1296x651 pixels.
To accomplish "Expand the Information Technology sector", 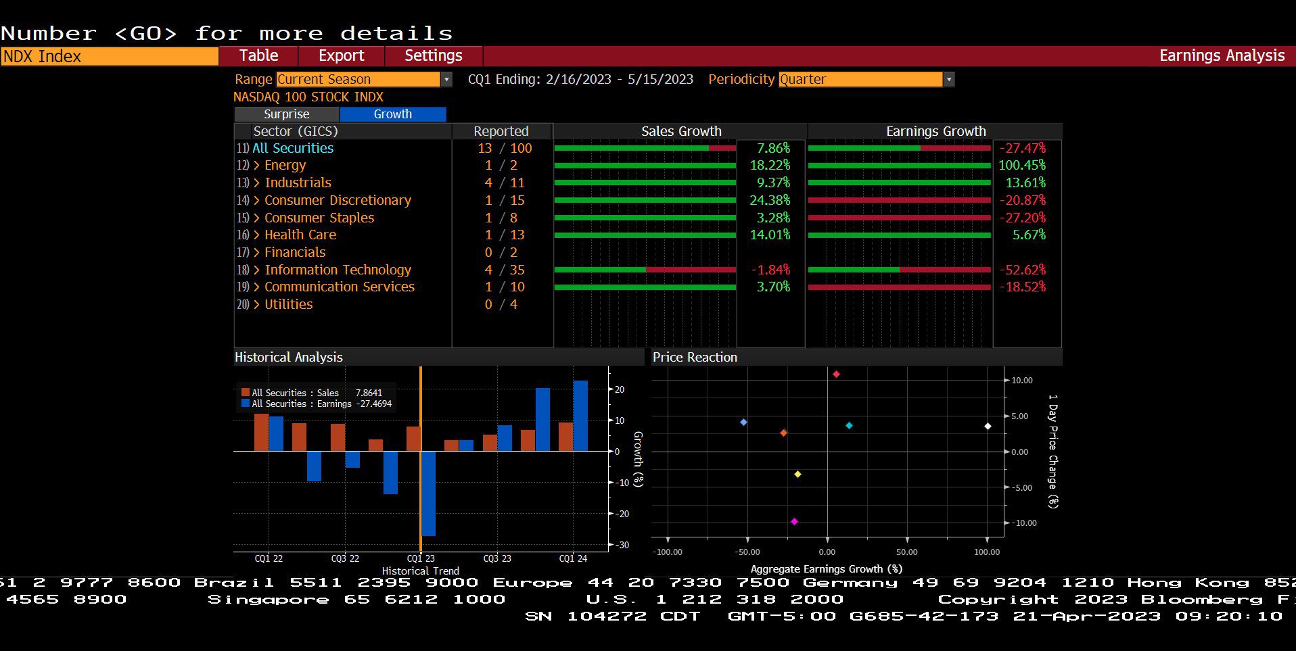I will pyautogui.click(x=256, y=270).
